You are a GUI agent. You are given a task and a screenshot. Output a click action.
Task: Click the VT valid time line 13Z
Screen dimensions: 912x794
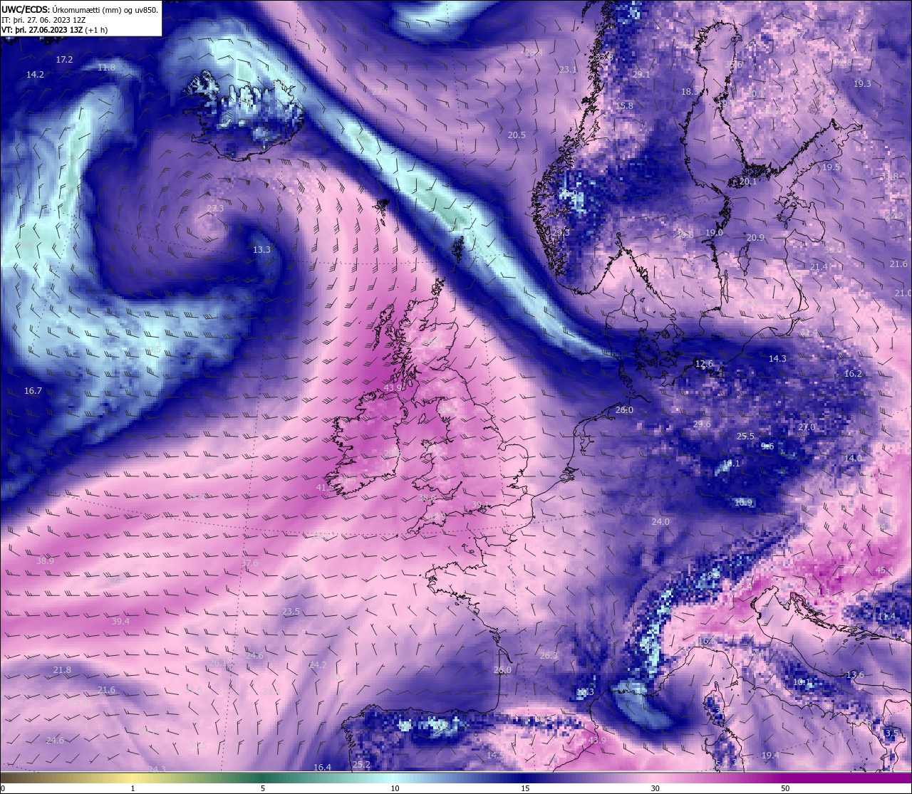pyautogui.click(x=54, y=30)
